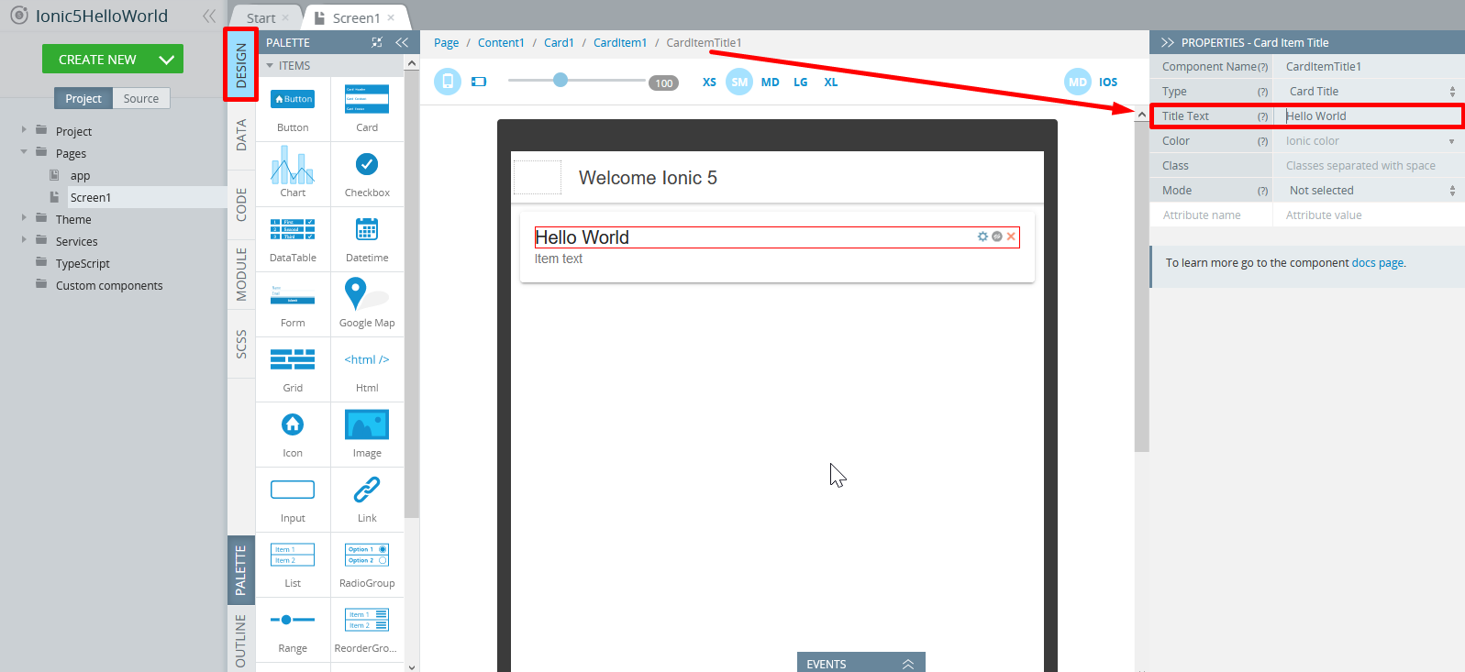
Task: Click the round grey icon beside the title's gear
Action: 997,237
